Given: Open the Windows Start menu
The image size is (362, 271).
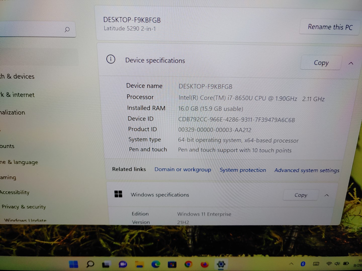Looking at the screenshot, I should [x=73, y=264].
